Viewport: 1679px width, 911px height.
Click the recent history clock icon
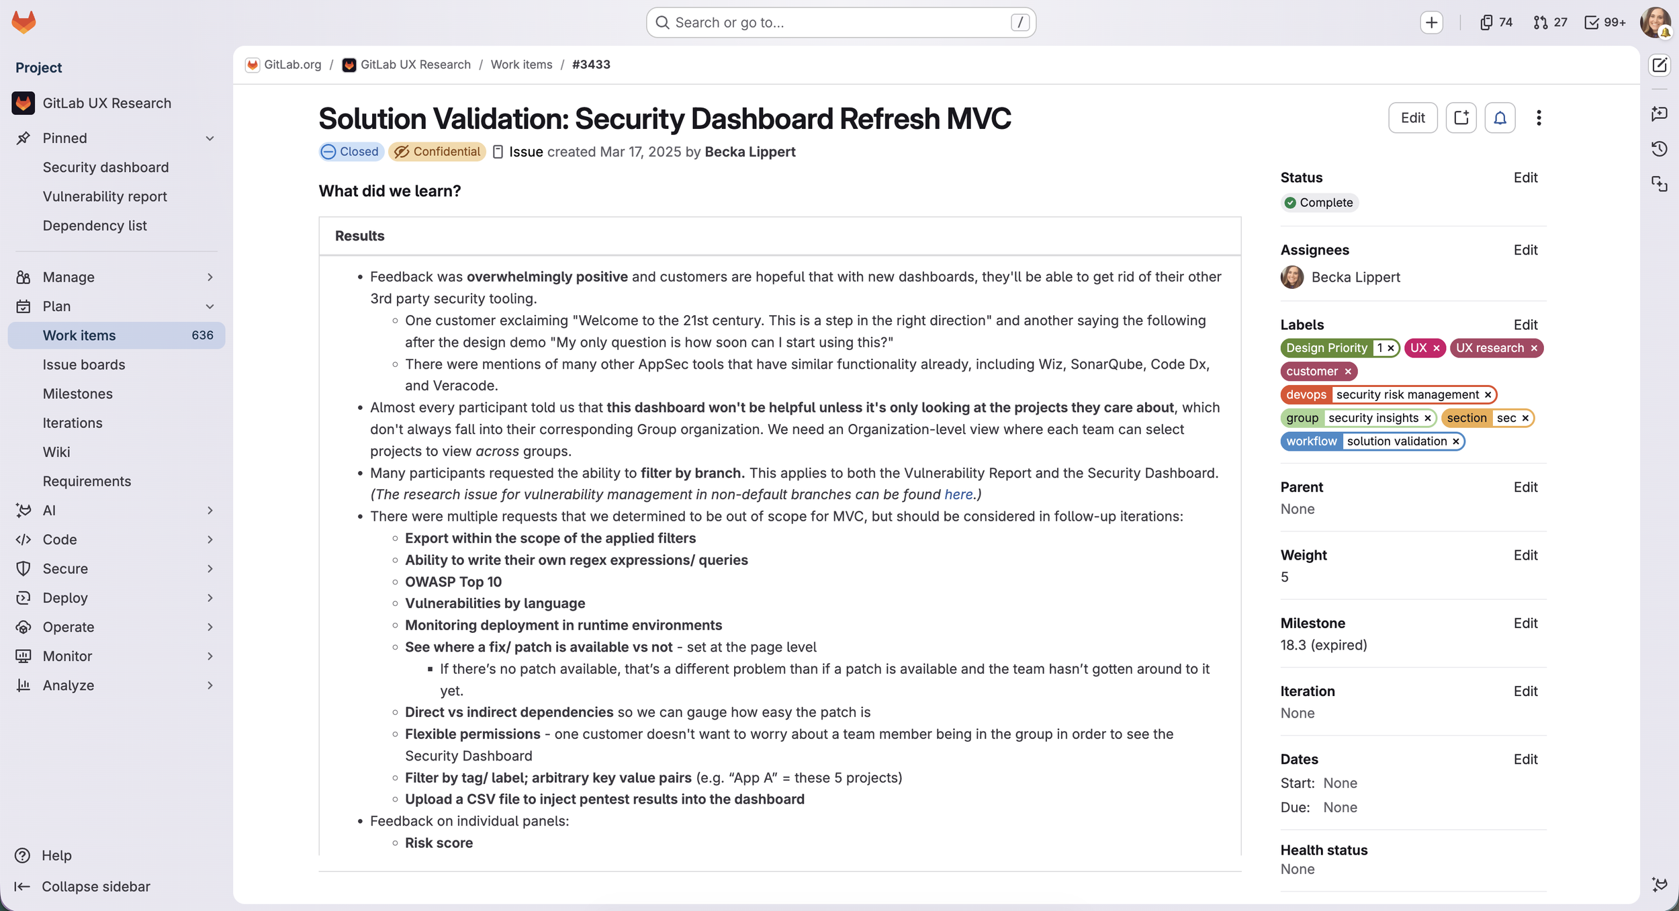click(1660, 148)
